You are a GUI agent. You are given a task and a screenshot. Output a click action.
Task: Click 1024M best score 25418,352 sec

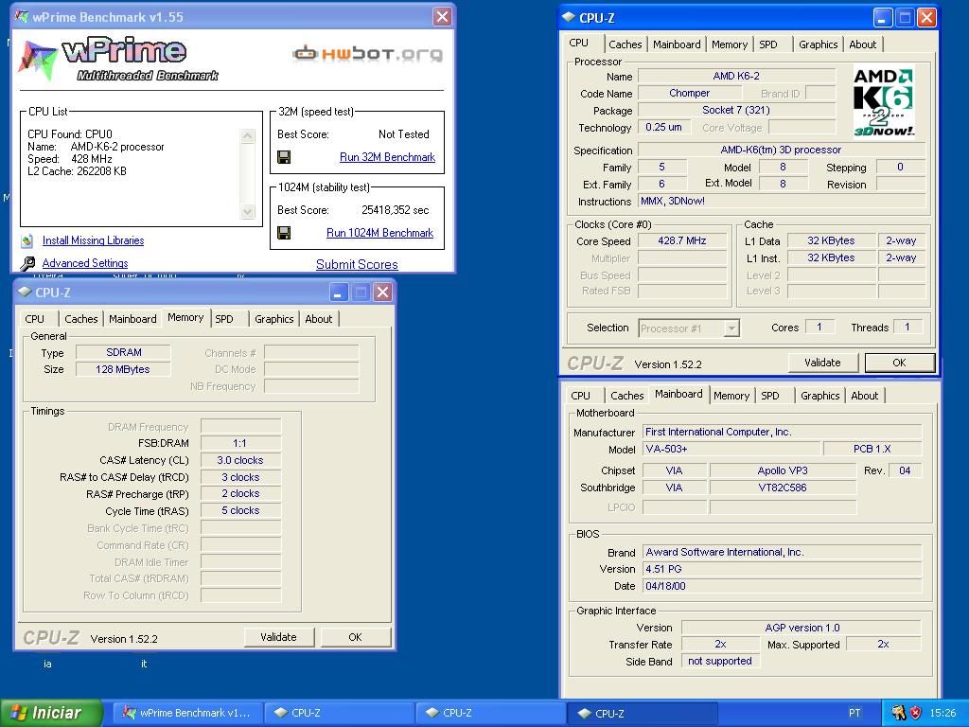pyautogui.click(x=395, y=210)
